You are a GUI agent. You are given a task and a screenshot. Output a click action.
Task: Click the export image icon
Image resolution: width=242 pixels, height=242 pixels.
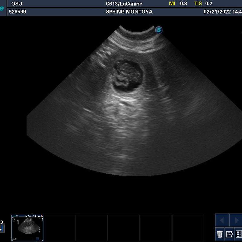pyautogui.click(x=230, y=234)
